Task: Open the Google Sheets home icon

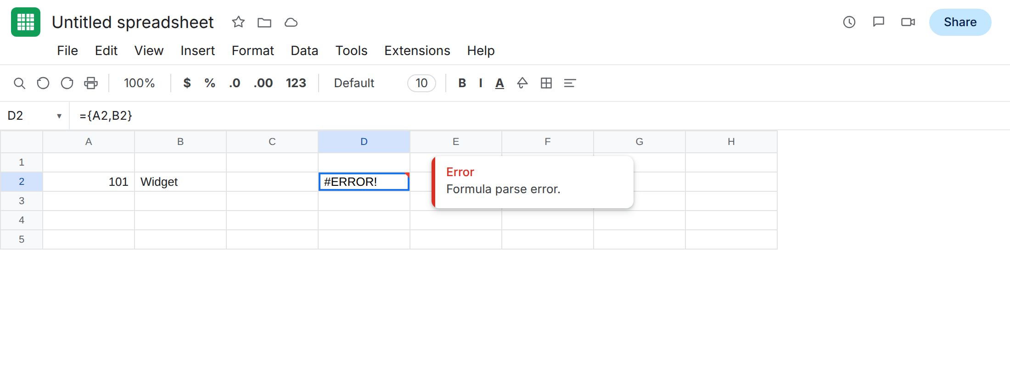Action: click(26, 22)
